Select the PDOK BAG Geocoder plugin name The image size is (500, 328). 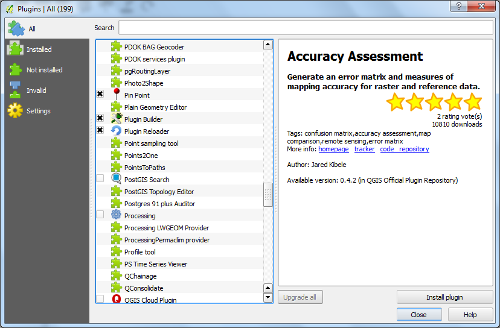pyautogui.click(x=155, y=47)
